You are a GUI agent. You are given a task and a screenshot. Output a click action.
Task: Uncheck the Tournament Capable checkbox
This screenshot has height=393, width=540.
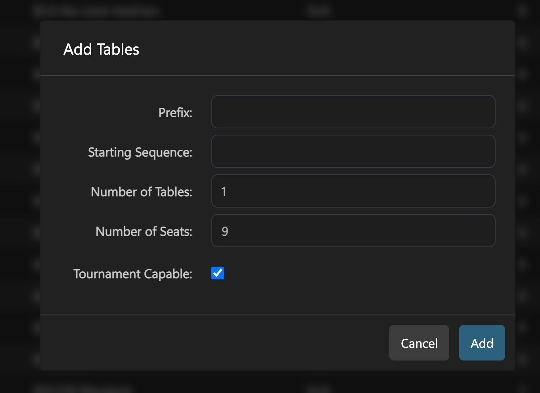coord(218,273)
